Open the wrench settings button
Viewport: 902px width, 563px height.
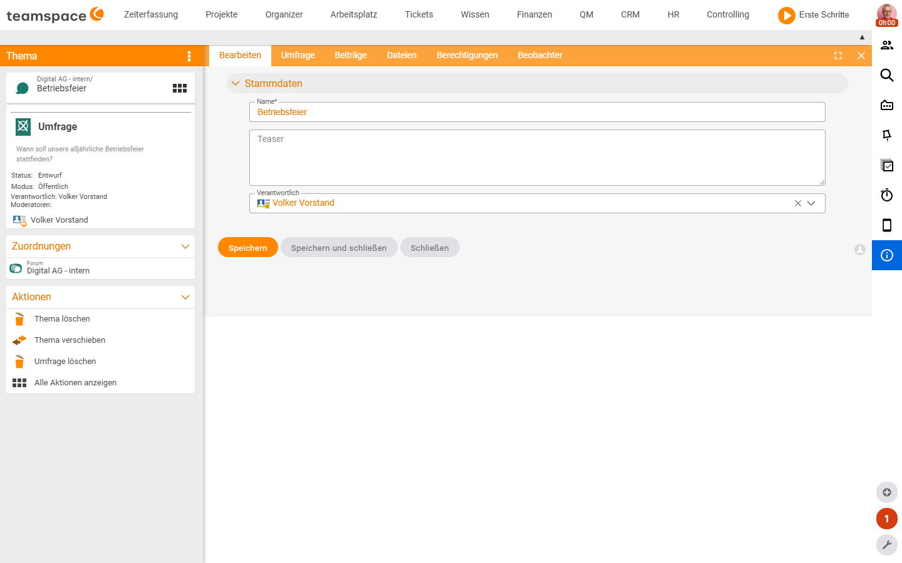pyautogui.click(x=887, y=545)
